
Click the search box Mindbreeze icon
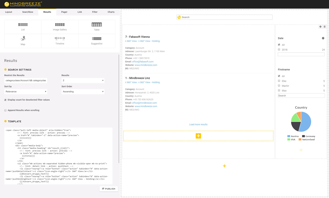click(179, 17)
